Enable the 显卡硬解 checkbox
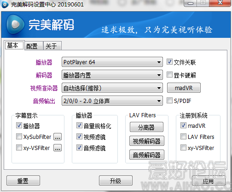232x192 pixels. tap(169, 75)
